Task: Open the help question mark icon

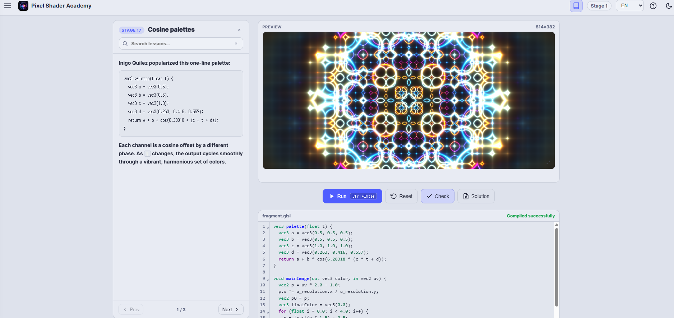Action: pos(653,6)
